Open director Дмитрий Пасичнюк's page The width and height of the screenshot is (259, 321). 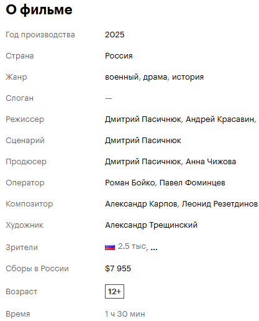143,119
